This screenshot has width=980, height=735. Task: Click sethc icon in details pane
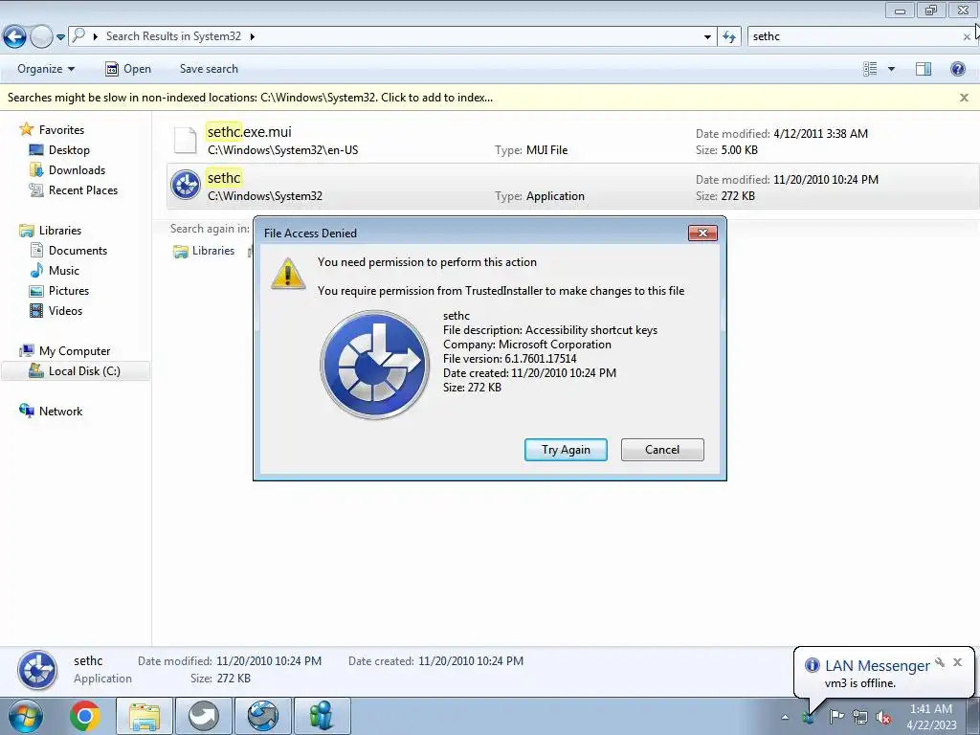(x=37, y=670)
